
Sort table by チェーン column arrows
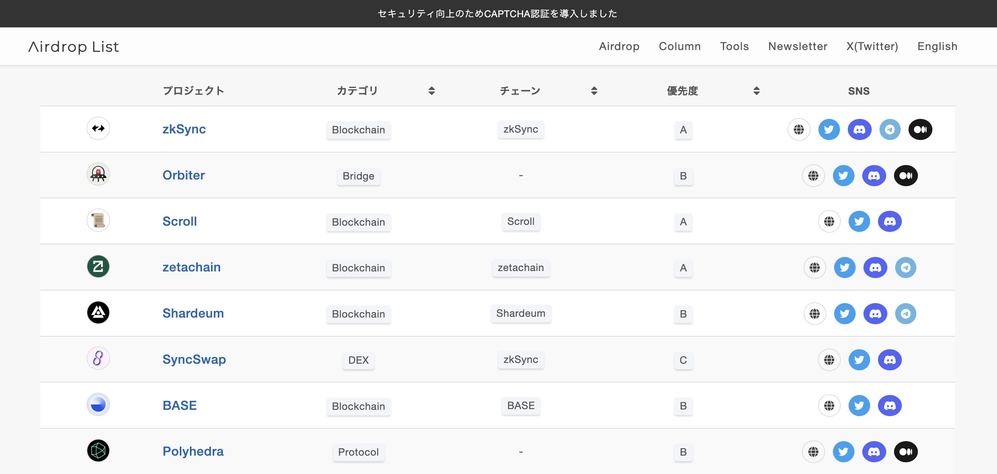[594, 91]
